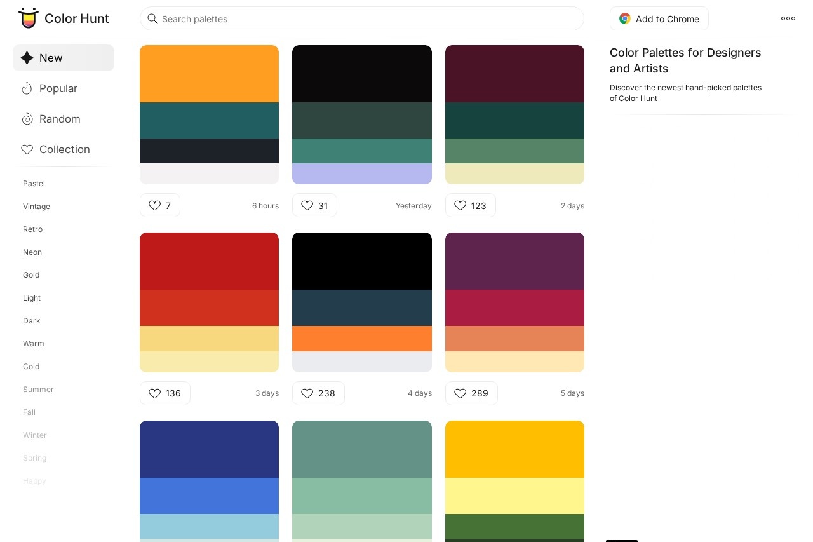Viewport: 813px width, 542px height.
Task: Open the three-dot more menu
Action: click(788, 18)
